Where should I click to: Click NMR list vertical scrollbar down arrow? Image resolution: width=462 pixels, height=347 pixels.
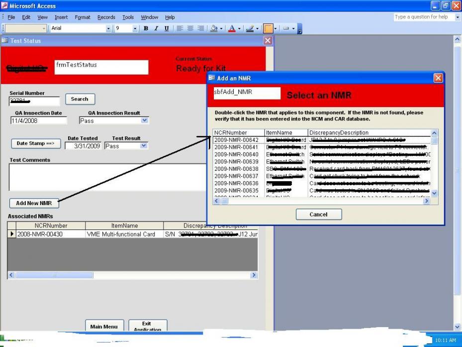[434, 193]
